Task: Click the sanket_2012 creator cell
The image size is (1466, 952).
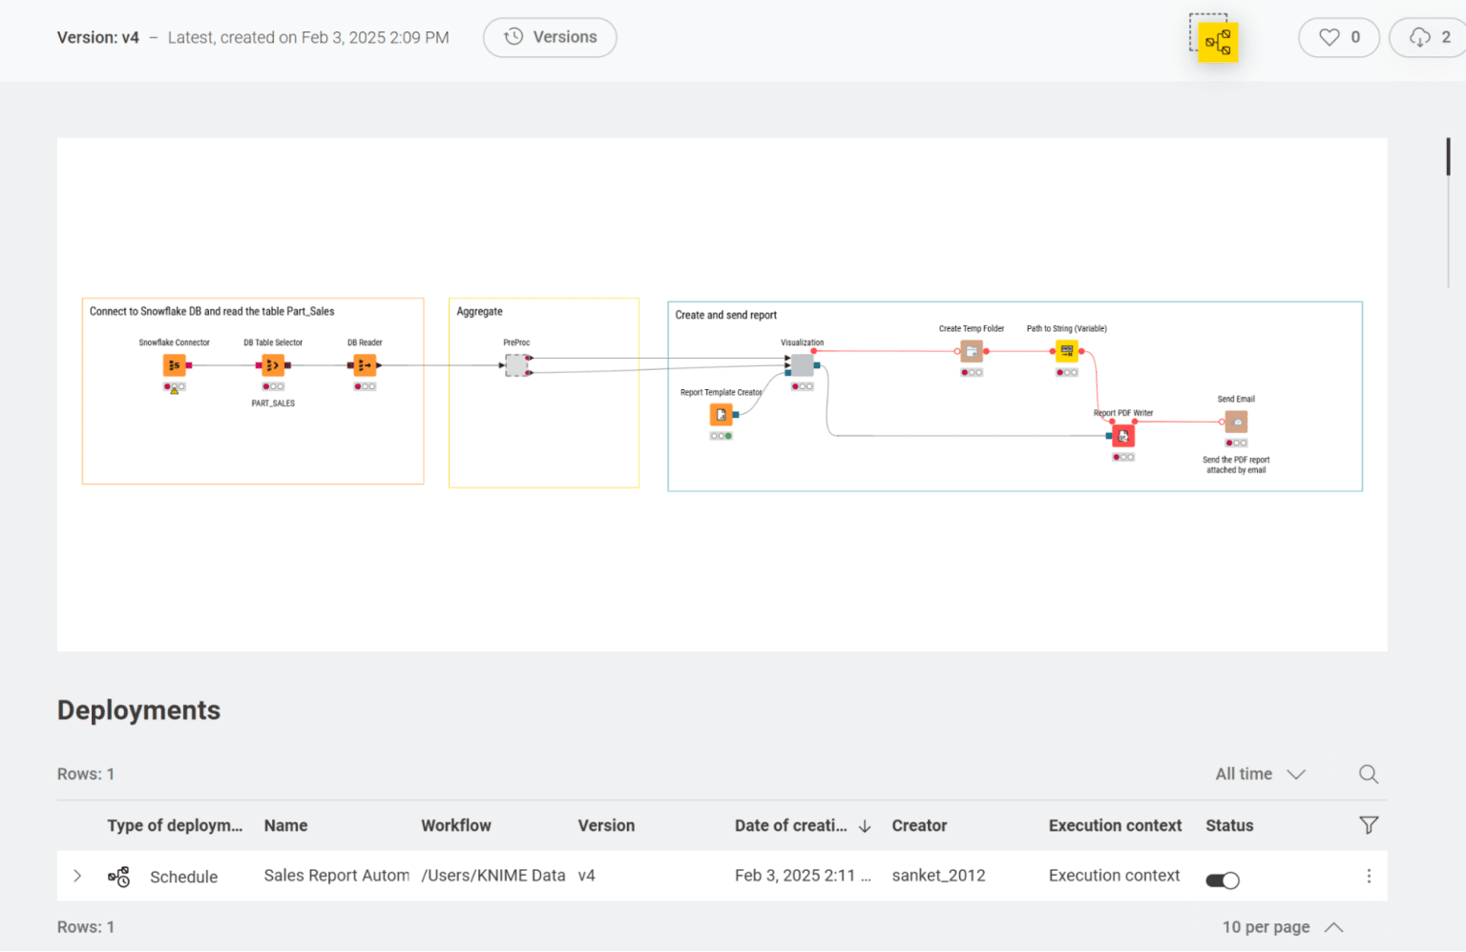Action: tap(938, 876)
